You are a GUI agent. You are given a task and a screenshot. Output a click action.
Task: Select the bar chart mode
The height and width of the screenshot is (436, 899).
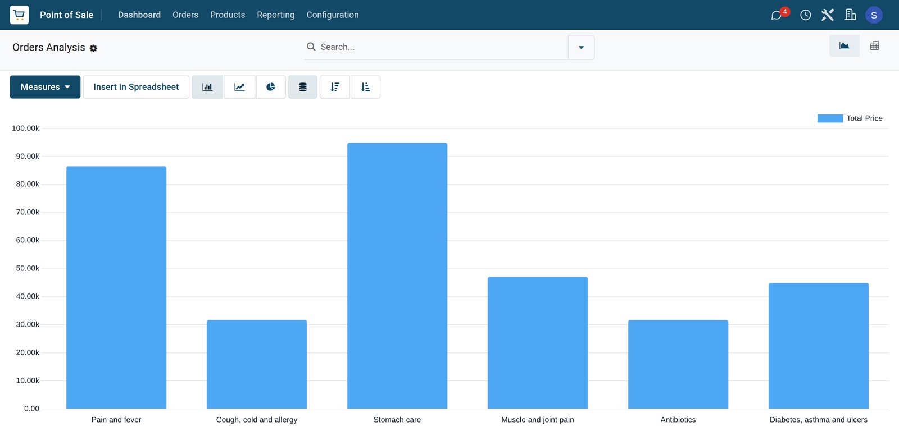[x=207, y=87]
